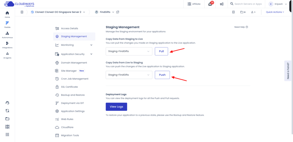Click the folder icon in left sidebar
Screen dimensions: 293x142
pos(7,119)
